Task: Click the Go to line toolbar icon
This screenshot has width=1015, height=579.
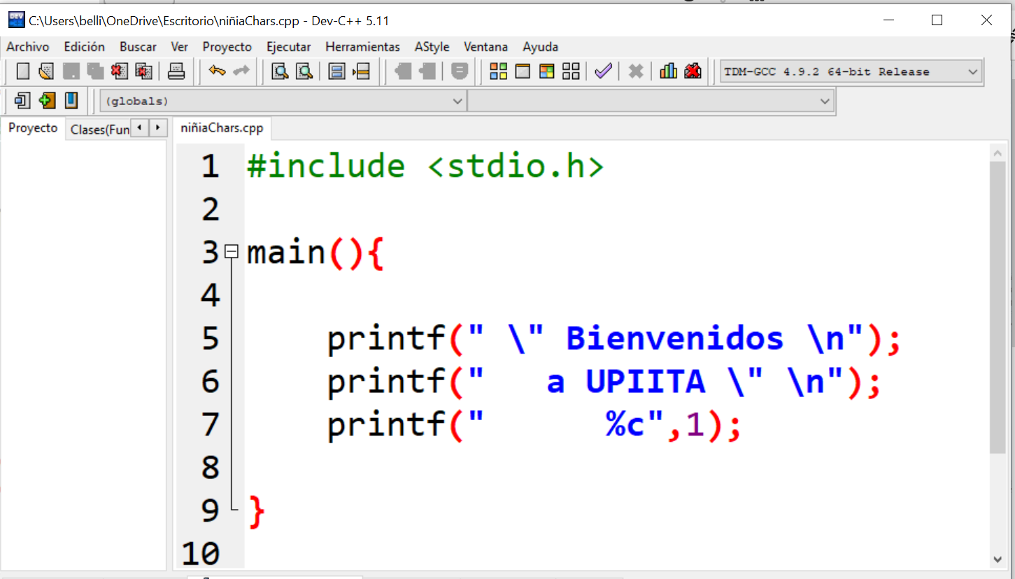Action: tap(361, 71)
